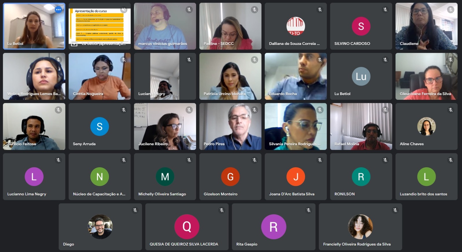Click the mic icon on Dalliana de Souza Correia's tile
462x252 pixels.
pyautogui.click(x=320, y=10)
